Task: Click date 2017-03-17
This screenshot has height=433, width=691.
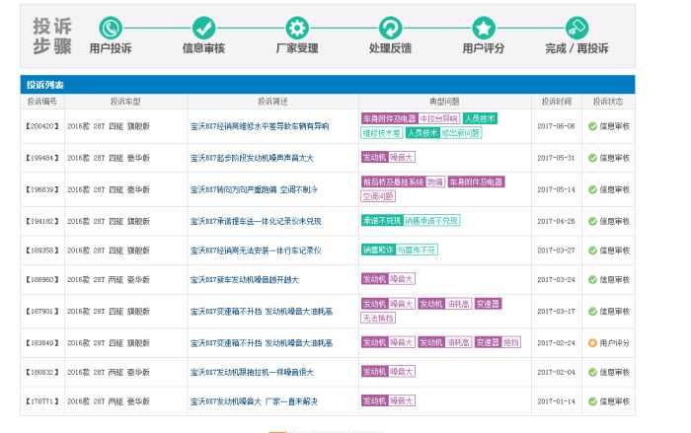Action: tap(556, 312)
